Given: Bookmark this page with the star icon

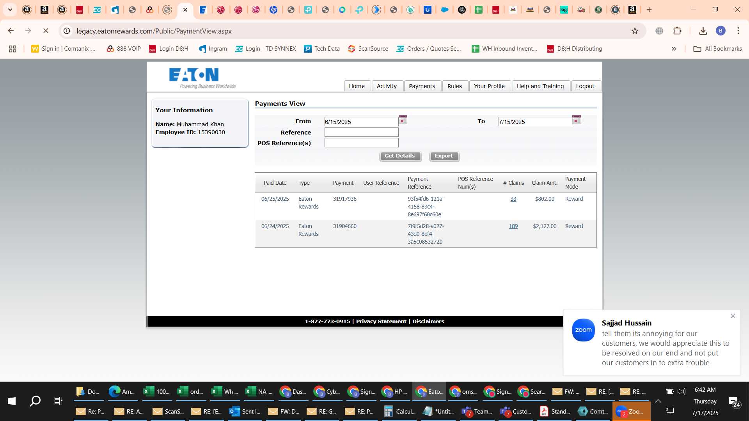Looking at the screenshot, I should [x=635, y=31].
